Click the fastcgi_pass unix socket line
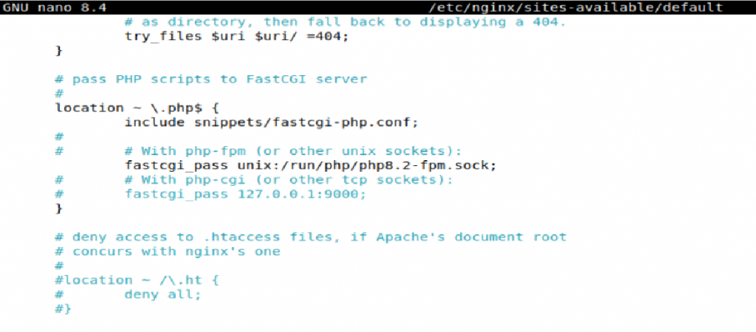Viewport: 756px width, 332px height. tap(310, 165)
